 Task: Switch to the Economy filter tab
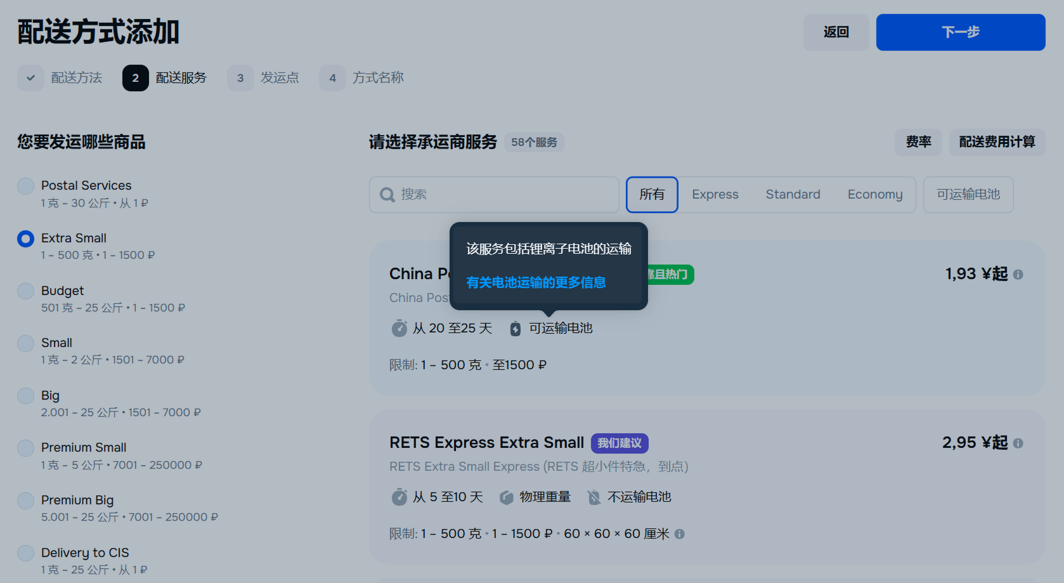point(874,195)
